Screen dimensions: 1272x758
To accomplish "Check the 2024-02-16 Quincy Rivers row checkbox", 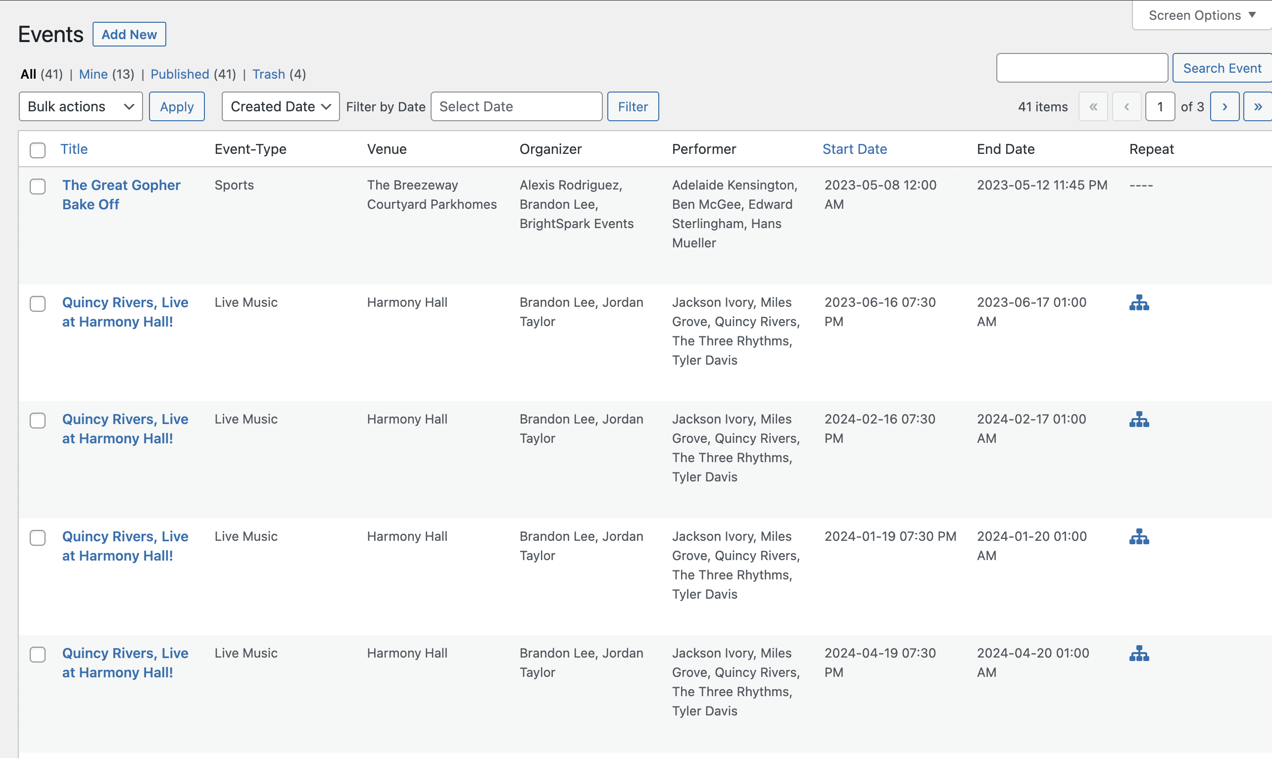I will pyautogui.click(x=37, y=421).
